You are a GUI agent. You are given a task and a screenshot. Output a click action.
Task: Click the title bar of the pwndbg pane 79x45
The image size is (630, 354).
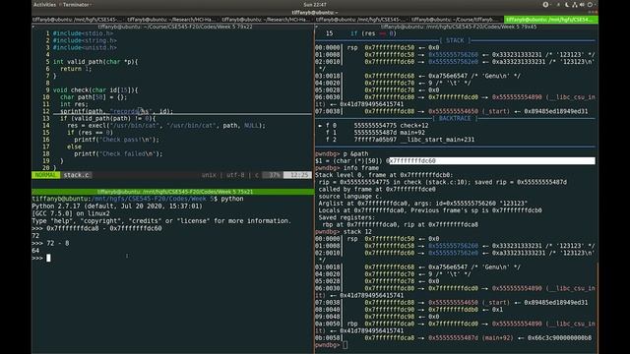(x=457, y=27)
